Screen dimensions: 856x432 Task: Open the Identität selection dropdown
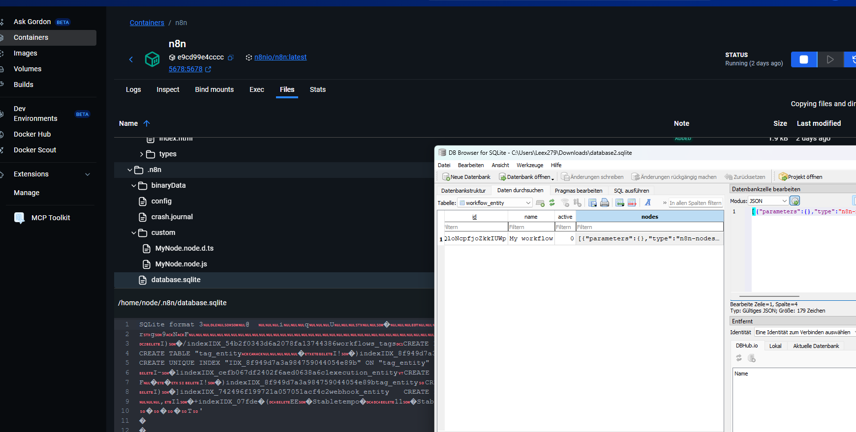805,332
